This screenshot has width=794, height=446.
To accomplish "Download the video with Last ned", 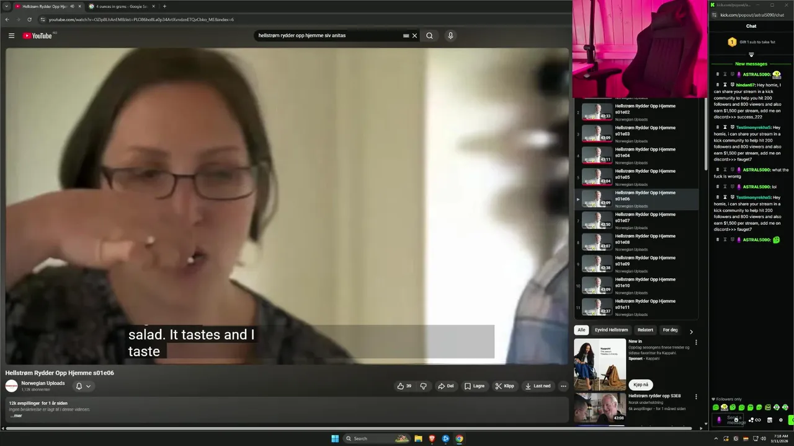I will 538,386.
